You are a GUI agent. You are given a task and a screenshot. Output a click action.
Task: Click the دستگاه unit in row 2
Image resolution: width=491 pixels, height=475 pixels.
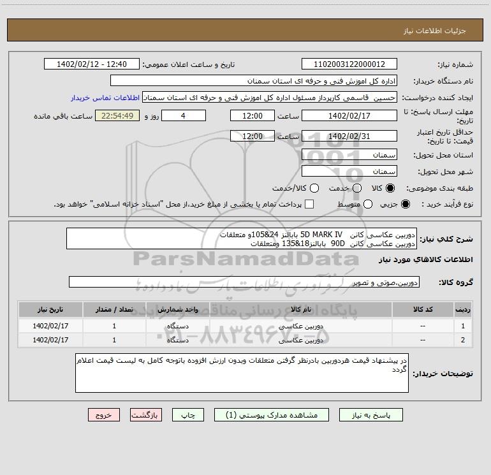[177, 340]
